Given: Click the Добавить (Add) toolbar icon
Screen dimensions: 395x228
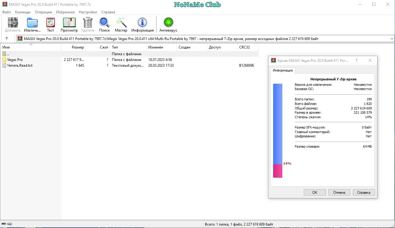Looking at the screenshot, I should [x=13, y=23].
